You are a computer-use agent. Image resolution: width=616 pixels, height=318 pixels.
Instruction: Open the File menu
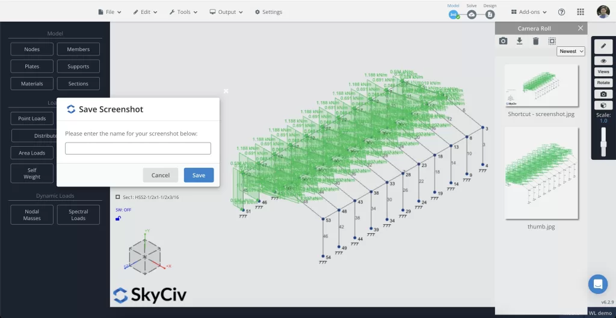(x=109, y=12)
